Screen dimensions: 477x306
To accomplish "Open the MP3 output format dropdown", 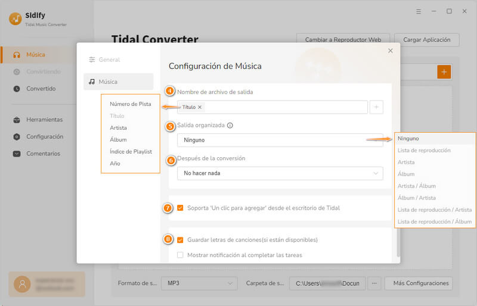I will tap(199, 283).
